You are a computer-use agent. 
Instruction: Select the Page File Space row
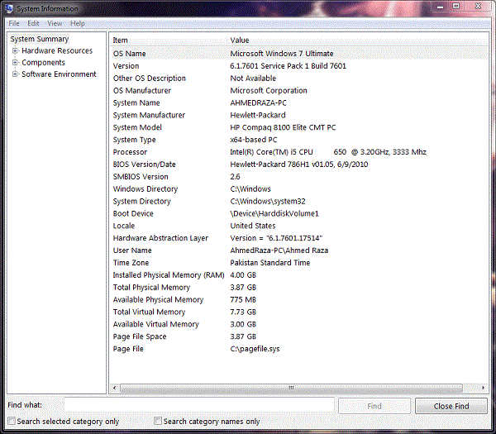click(299, 336)
